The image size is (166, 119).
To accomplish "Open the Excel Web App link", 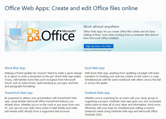I will point(95,68).
